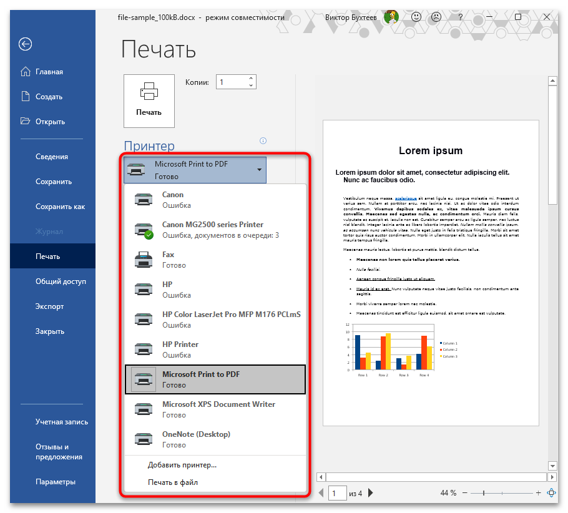Image resolution: width=568 pixels, height=513 pixels.
Task: Click the Canon MG2500 printer icon with green check
Action: (144, 230)
